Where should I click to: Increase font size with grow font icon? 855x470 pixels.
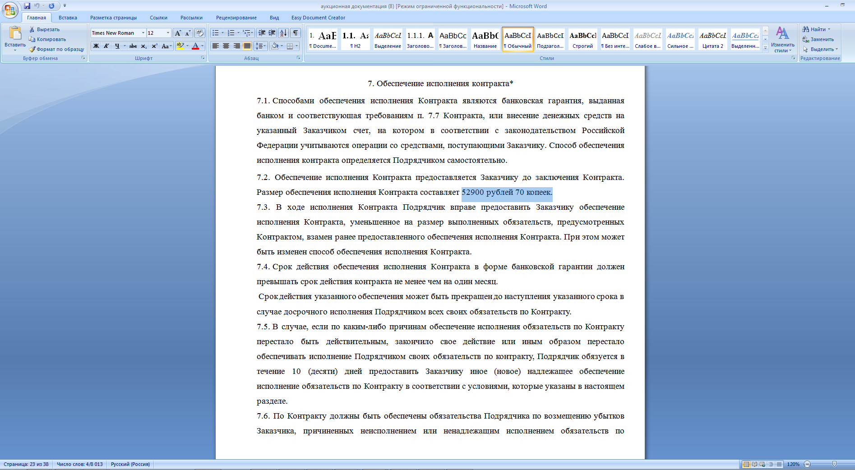(x=178, y=33)
